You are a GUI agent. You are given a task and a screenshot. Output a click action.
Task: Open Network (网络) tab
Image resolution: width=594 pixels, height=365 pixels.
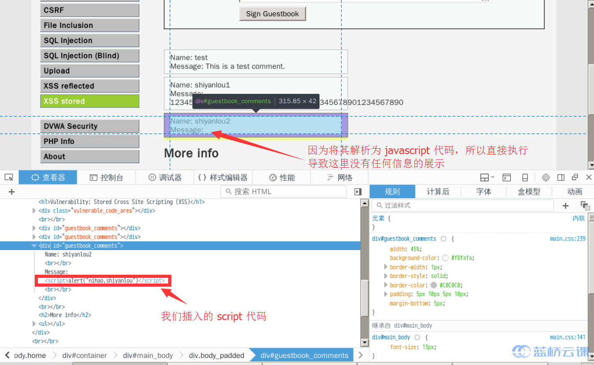[x=339, y=177]
